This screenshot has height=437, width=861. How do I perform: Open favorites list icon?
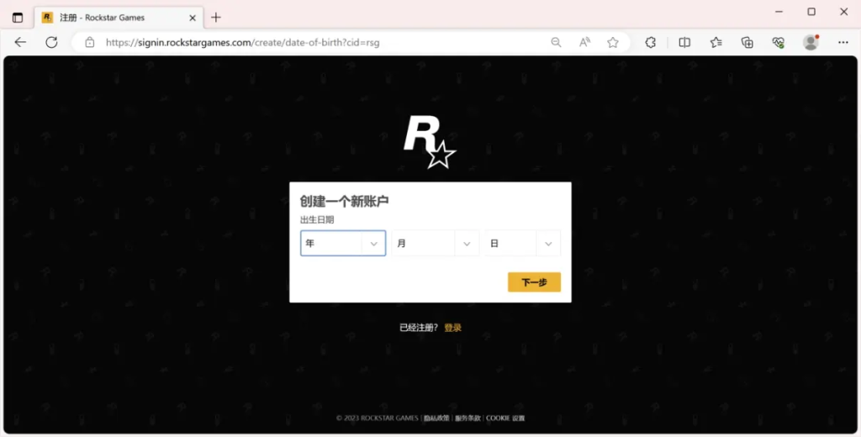click(x=716, y=42)
